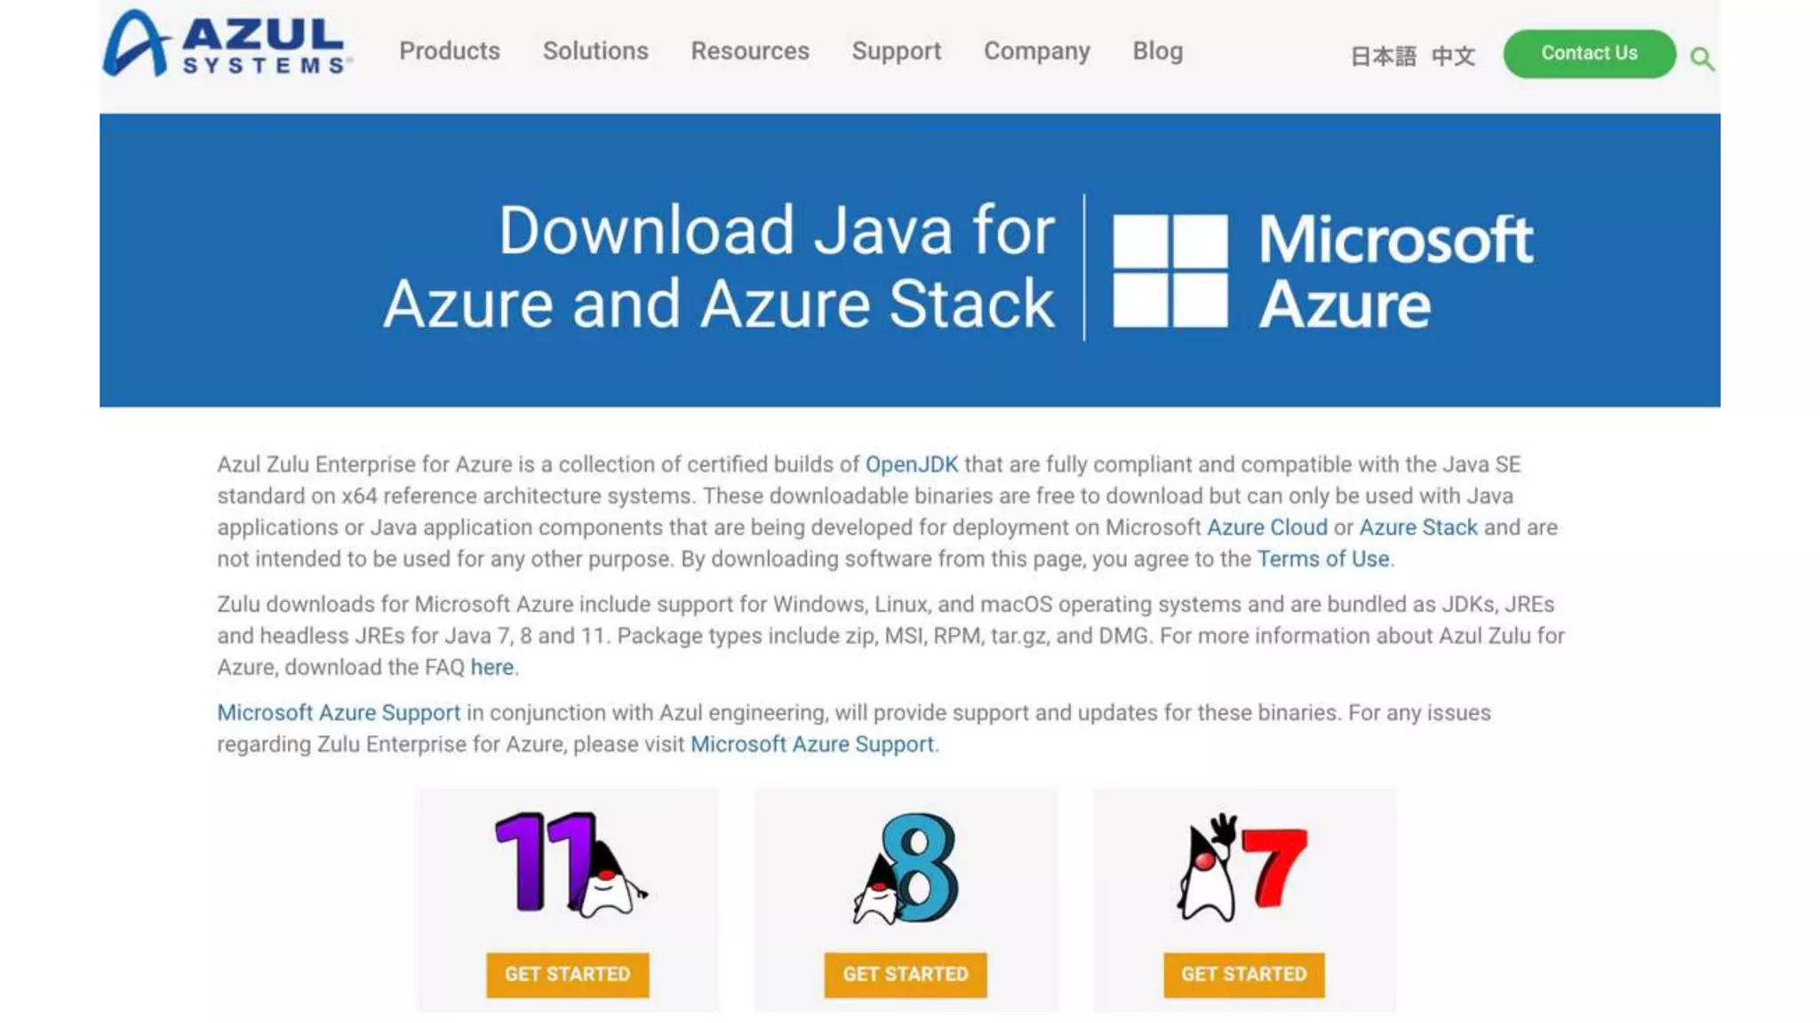The height and width of the screenshot is (1023, 1820).
Task: Go to the Blog page
Action: [x=1157, y=52]
